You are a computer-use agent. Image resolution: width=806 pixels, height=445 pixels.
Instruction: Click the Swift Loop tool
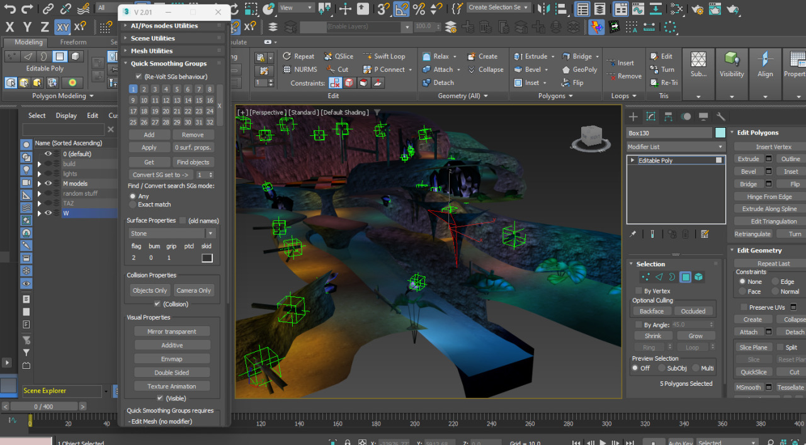point(384,56)
